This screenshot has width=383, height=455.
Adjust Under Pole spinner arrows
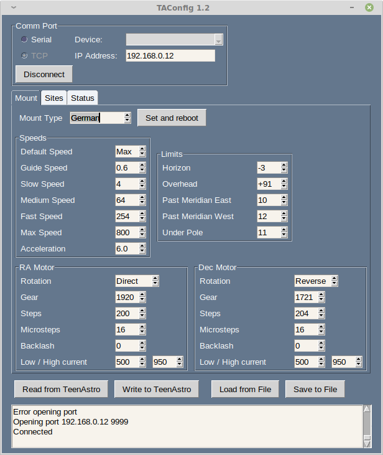(x=284, y=233)
